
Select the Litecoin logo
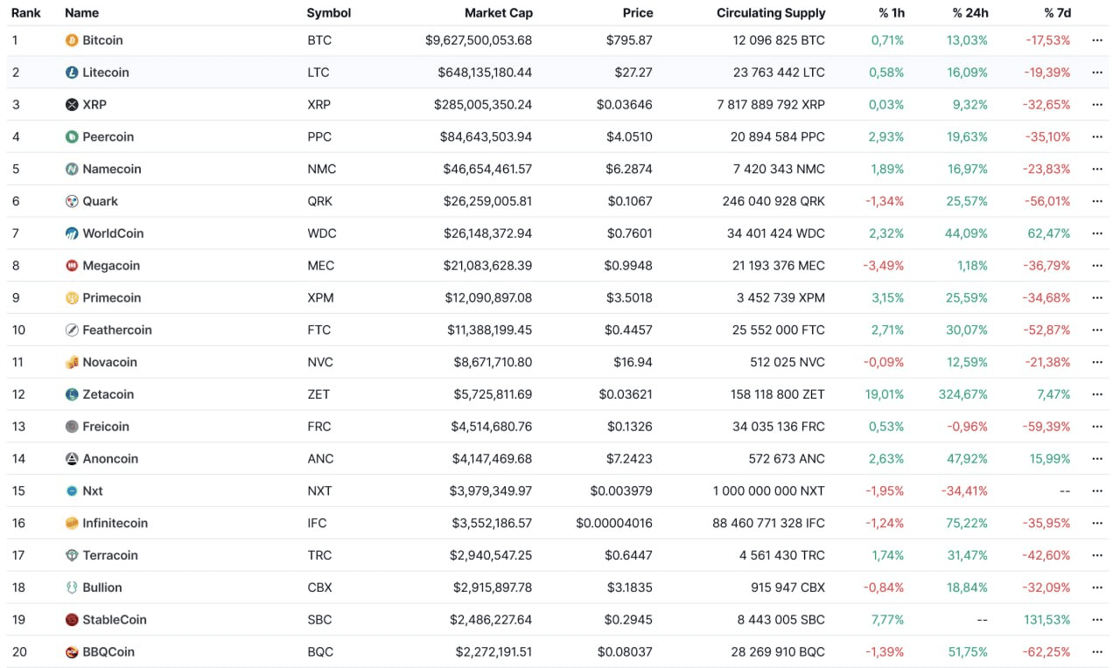(70, 73)
